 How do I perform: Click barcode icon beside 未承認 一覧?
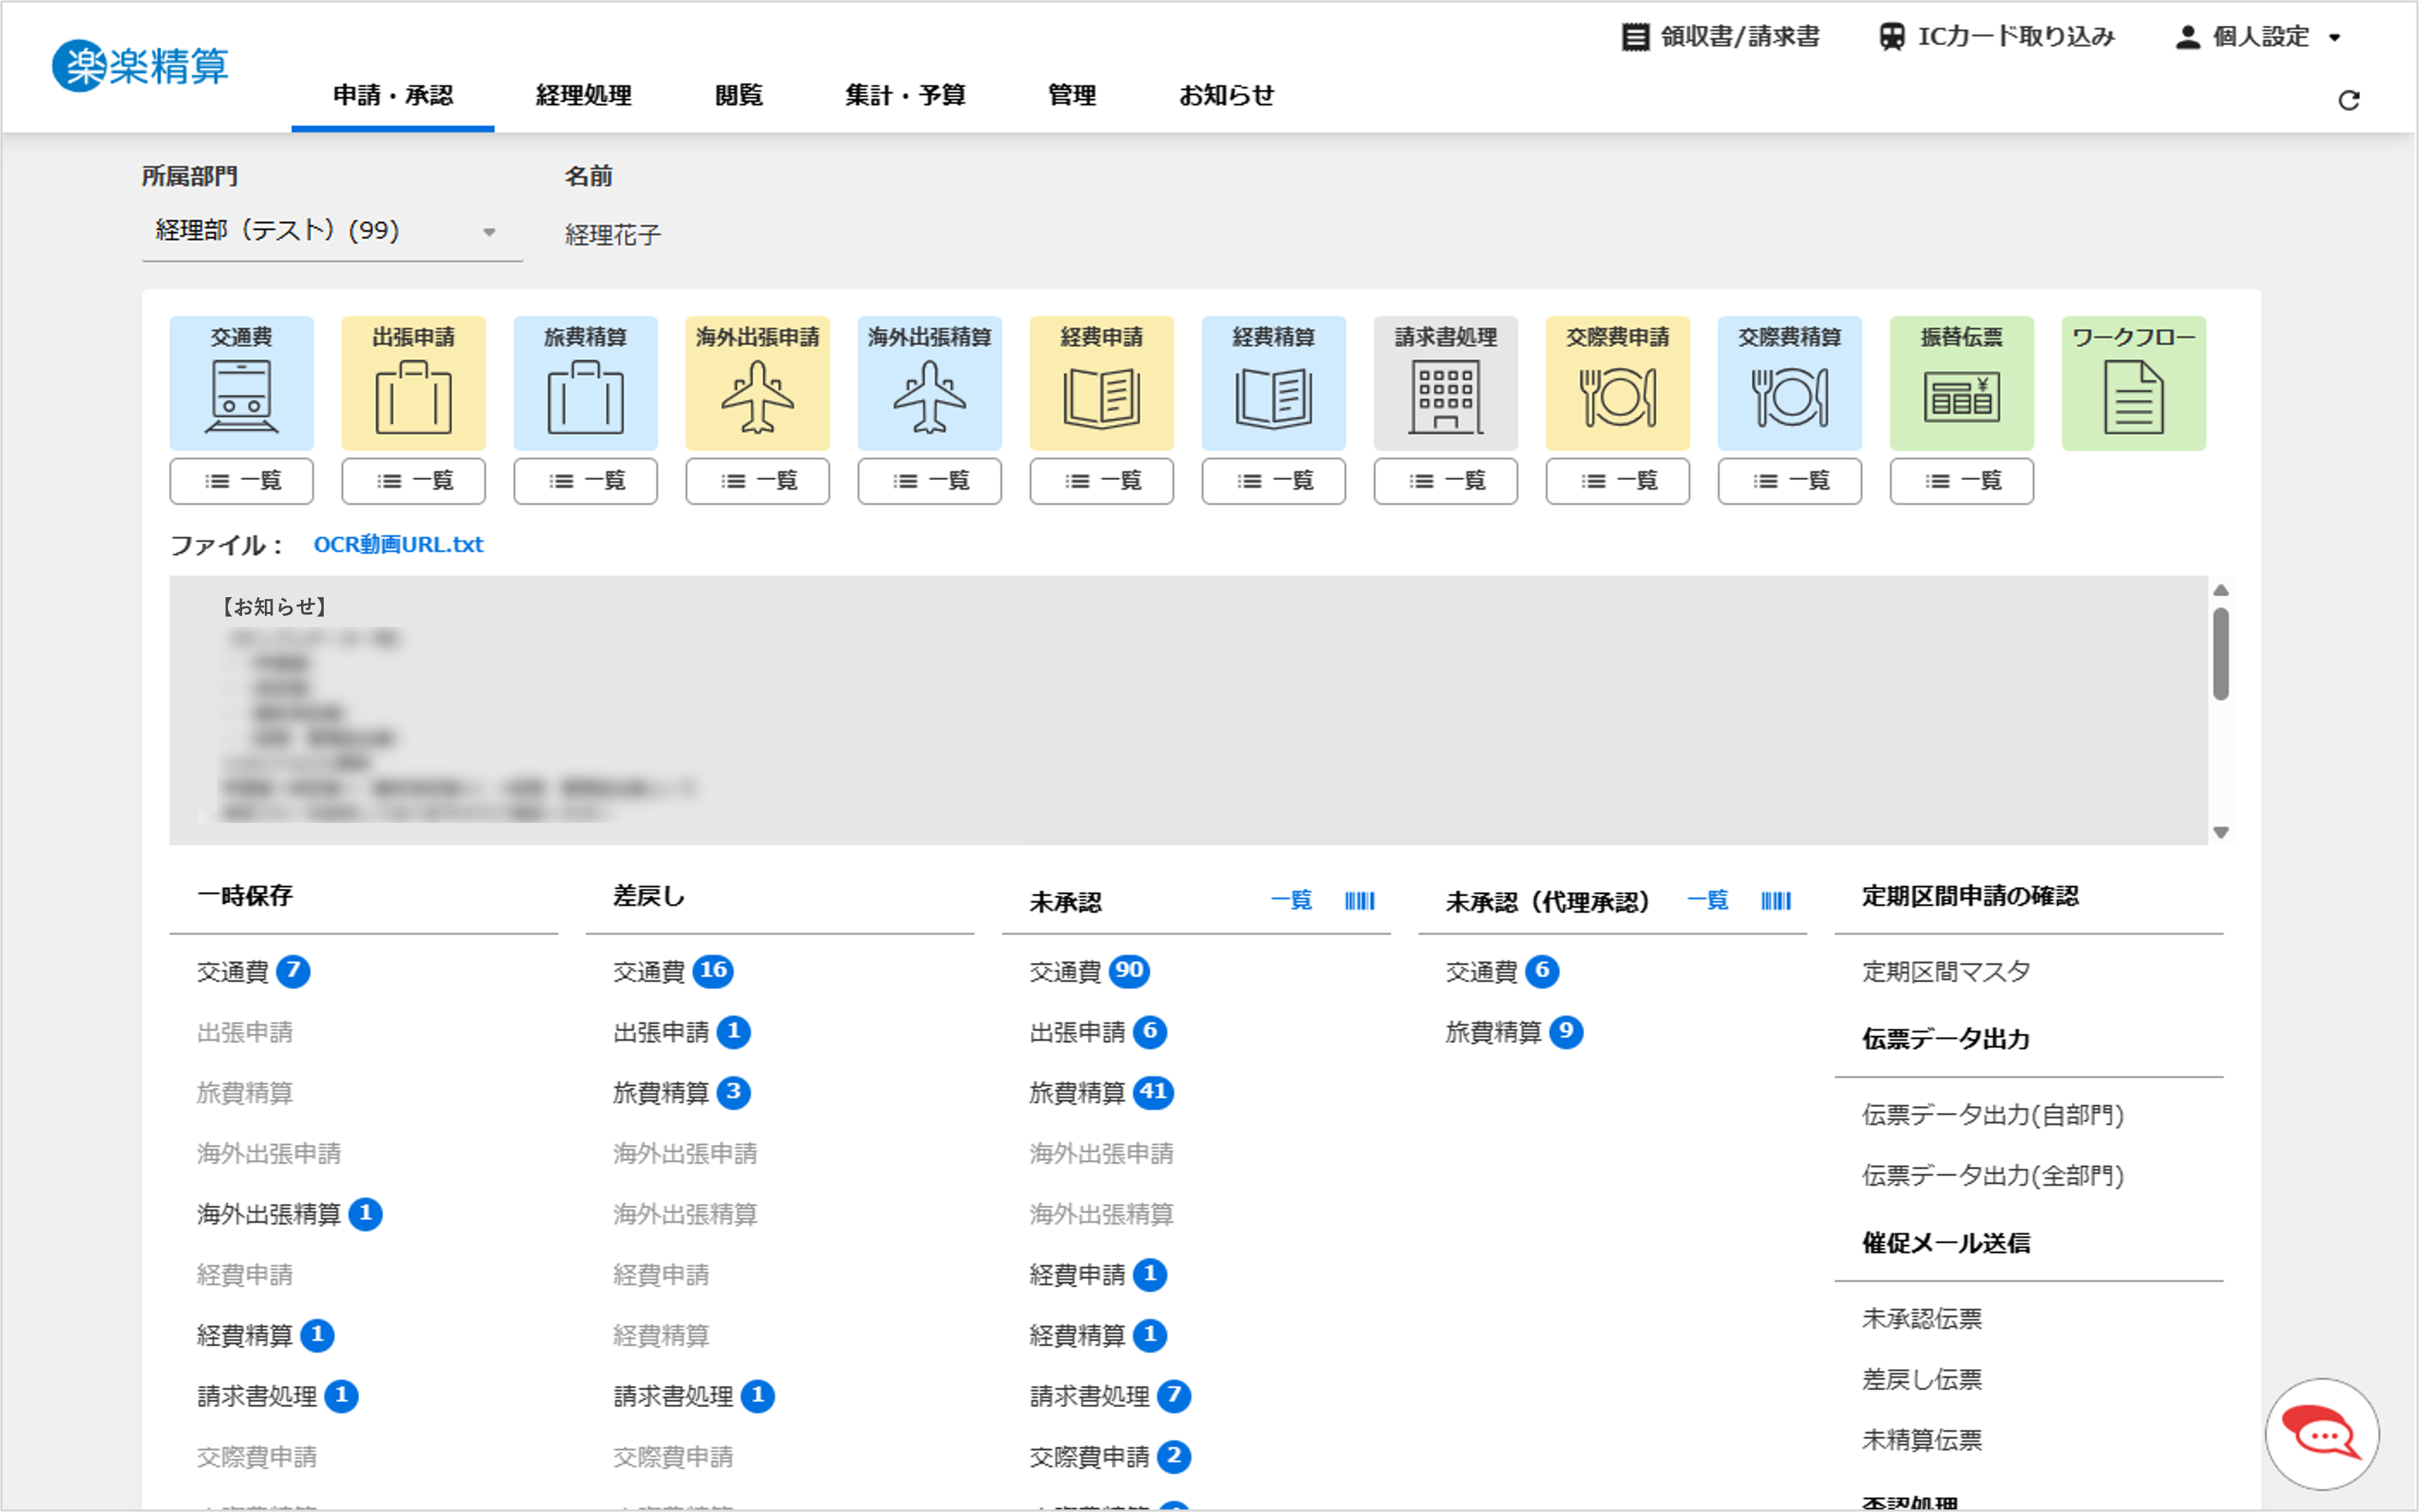click(1359, 901)
